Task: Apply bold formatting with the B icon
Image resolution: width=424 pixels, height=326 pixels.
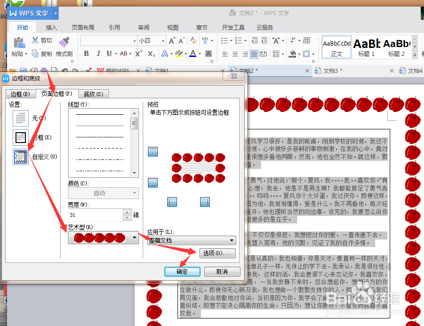Action: [x=86, y=54]
